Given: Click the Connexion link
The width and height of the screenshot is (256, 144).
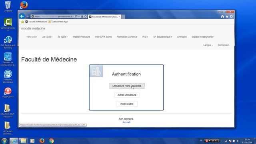Looking at the screenshot, I should pos(223,45).
